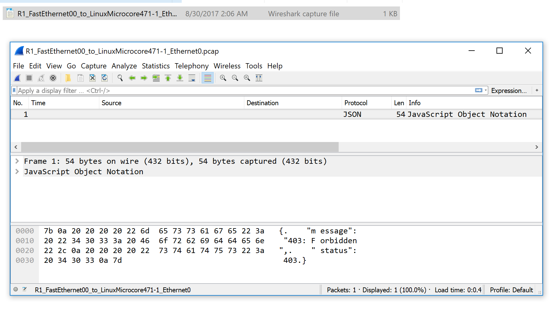This screenshot has height=311, width=559.
Task: Reload this capture file icon
Action: pyautogui.click(x=105, y=78)
